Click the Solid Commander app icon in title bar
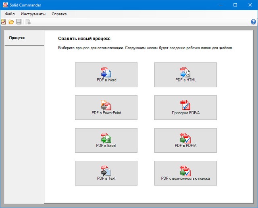Viewport: 258px width, 208px height. coord(5,5)
